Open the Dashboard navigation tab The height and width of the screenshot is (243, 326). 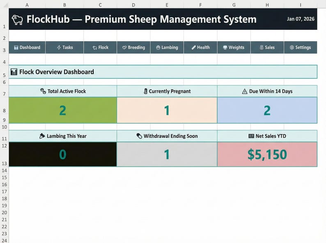(x=27, y=48)
